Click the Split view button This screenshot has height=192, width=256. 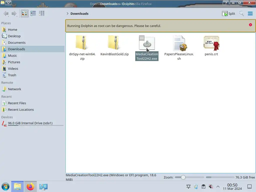click(228, 13)
